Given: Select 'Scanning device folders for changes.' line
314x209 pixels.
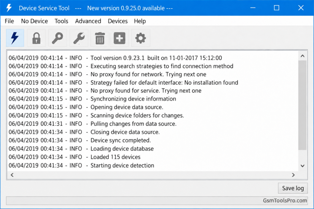Looking at the screenshot, I should pos(96,115).
